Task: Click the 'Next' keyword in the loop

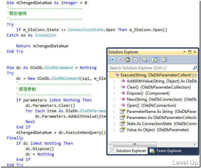Action: pos(30,122)
